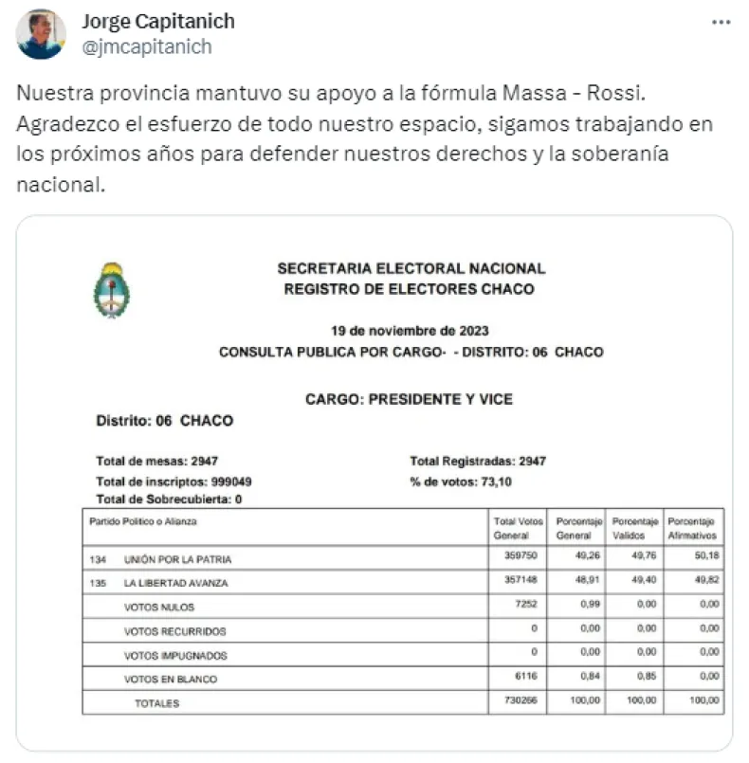The height and width of the screenshot is (763, 749).
Task: Click the Argentine coat of arms emblem
Action: (x=112, y=290)
